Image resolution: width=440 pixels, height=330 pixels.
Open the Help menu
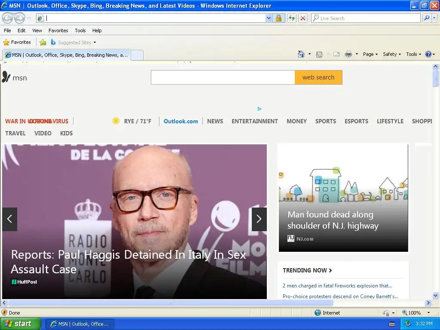(x=97, y=31)
